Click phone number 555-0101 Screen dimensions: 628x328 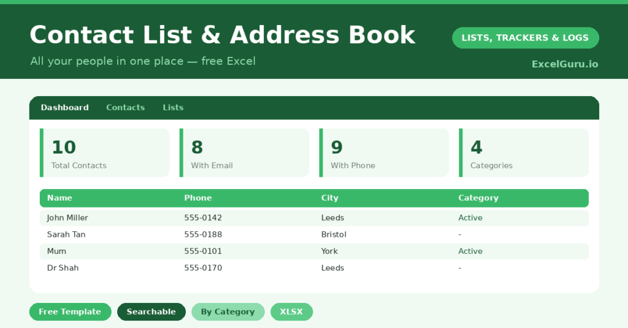pyautogui.click(x=203, y=252)
